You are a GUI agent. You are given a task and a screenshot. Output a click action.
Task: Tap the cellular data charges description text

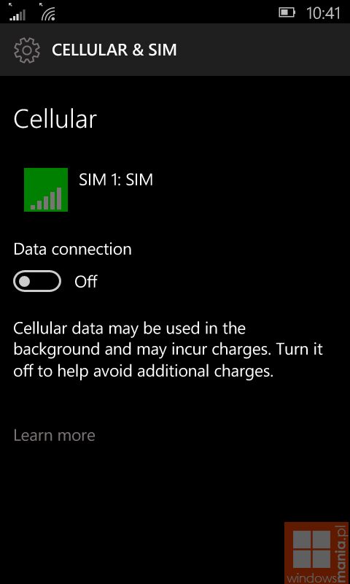coord(168,350)
